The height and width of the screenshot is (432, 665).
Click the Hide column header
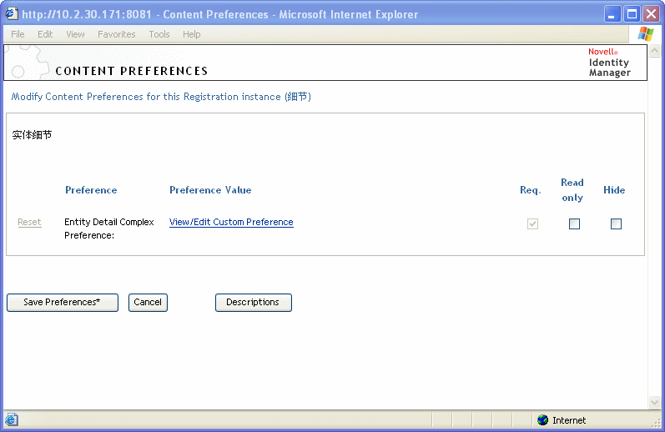[x=614, y=190]
